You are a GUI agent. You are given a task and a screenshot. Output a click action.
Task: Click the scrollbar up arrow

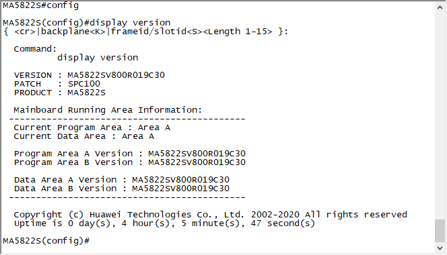tap(440, 7)
